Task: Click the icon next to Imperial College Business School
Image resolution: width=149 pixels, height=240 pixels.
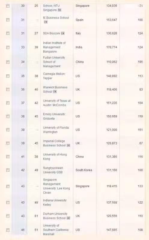Action: [68, 145]
